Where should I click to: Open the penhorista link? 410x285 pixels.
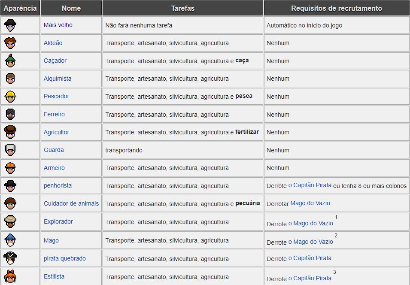pyautogui.click(x=58, y=185)
